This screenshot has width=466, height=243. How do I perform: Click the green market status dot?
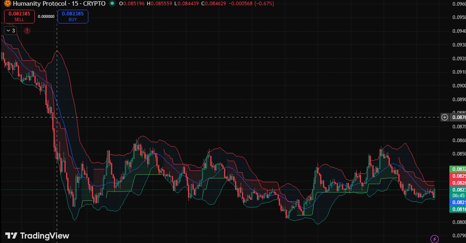point(112,4)
